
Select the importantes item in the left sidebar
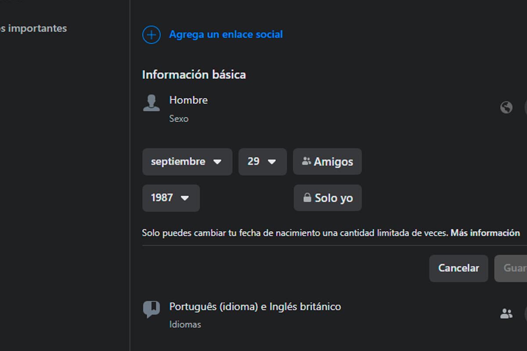tap(33, 28)
